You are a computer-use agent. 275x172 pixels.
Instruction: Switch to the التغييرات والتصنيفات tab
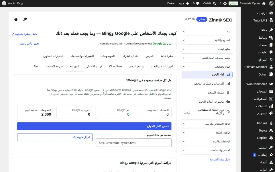tap(82, 56)
